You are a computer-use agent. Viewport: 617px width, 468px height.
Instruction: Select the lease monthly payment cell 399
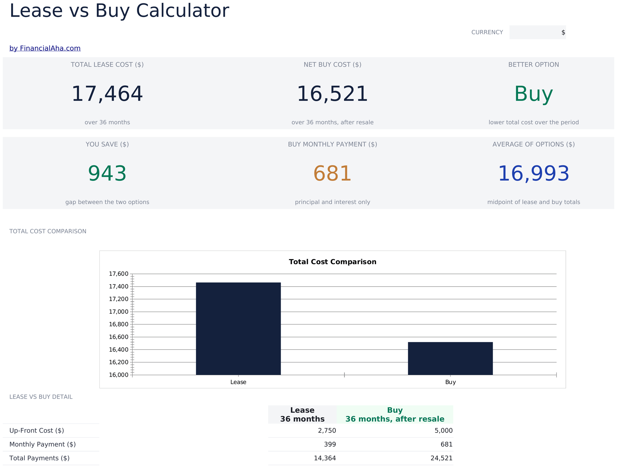[302, 445]
